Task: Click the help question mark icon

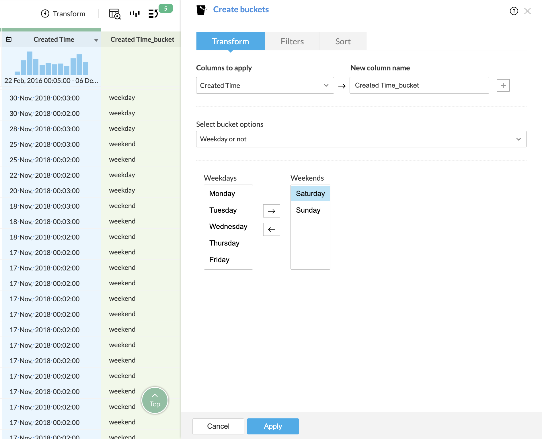Action: [x=514, y=11]
